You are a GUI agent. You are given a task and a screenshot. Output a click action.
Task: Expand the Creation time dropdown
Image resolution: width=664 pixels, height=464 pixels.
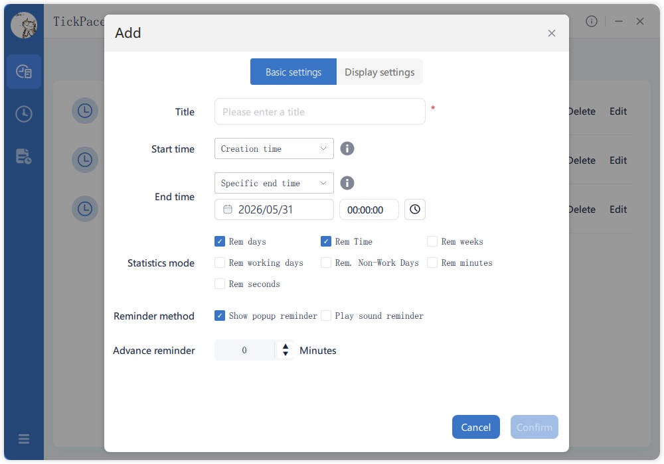tap(274, 148)
